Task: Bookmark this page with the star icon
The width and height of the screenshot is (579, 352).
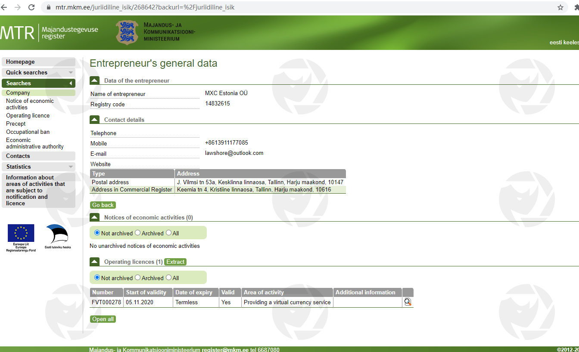Action: coord(560,7)
